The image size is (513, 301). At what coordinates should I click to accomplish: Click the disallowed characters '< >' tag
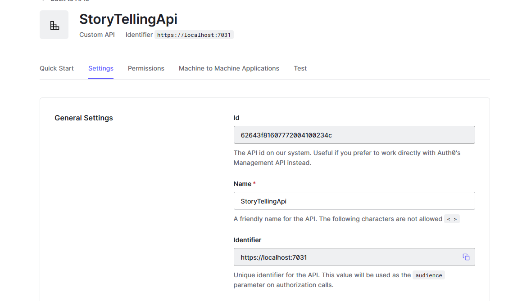click(x=452, y=219)
